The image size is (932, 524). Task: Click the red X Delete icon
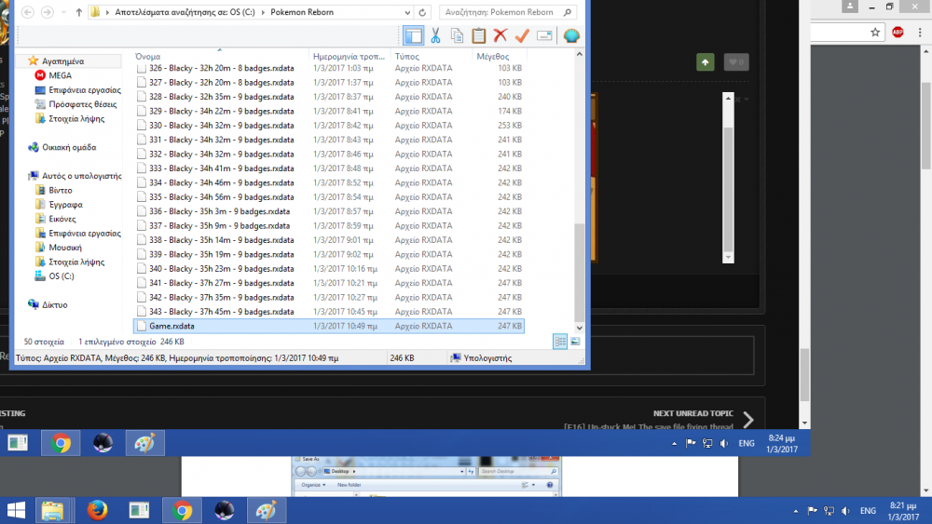500,36
